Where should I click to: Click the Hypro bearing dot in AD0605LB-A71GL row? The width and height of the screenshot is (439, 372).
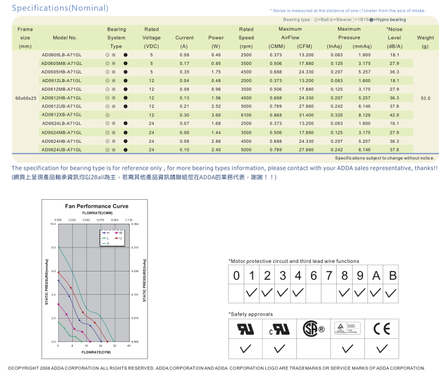126,55
